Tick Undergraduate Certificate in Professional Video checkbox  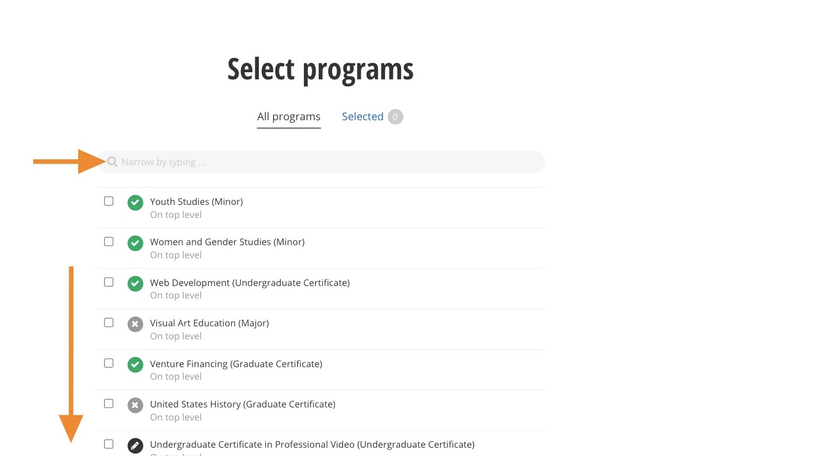click(109, 444)
